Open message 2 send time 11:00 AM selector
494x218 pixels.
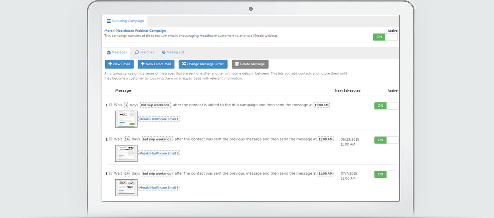tap(325, 139)
